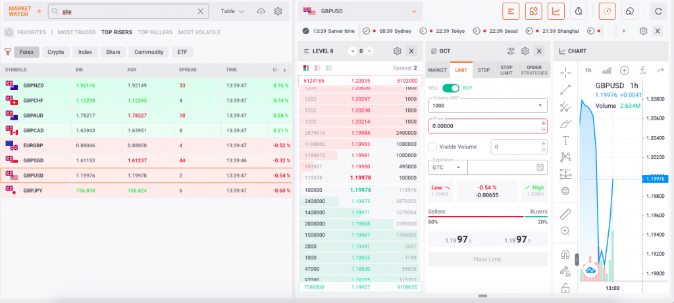Select the ruler measure tool

[x=565, y=214]
